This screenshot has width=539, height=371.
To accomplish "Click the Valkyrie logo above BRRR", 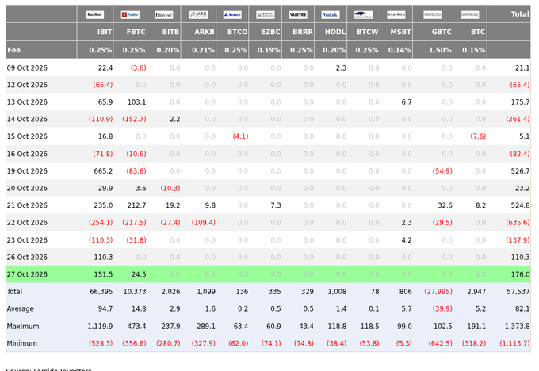I will pos(298,15).
